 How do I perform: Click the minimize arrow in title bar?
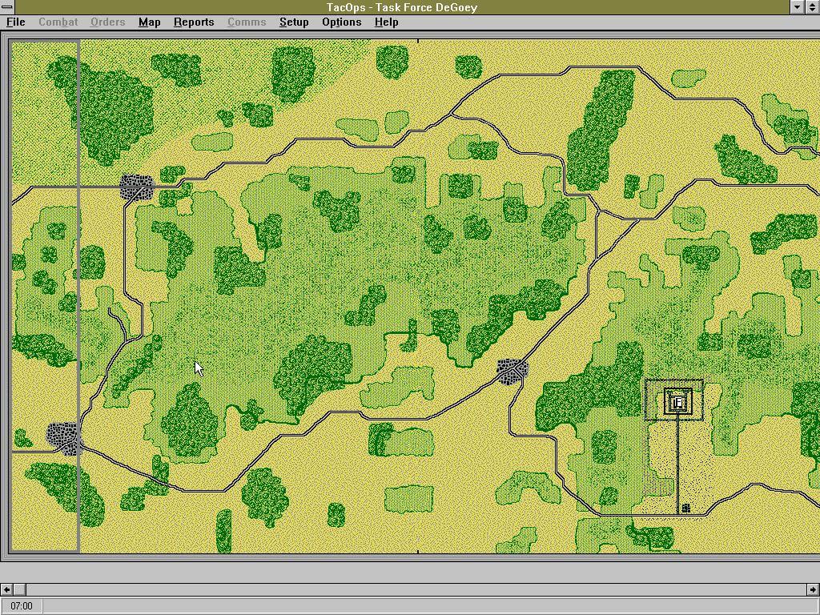click(x=798, y=6)
